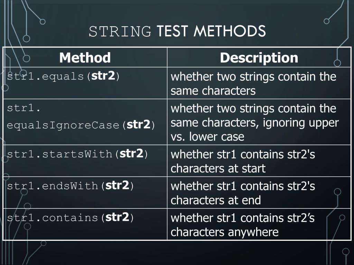Click the bold str2 in startsWith row
This screenshot has height=265, width=354.
pos(131,154)
